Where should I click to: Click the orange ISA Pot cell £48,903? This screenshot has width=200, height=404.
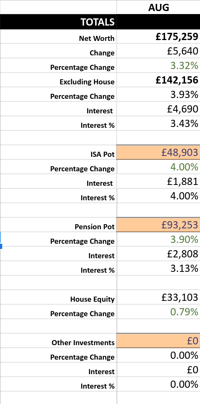pyautogui.click(x=158, y=152)
